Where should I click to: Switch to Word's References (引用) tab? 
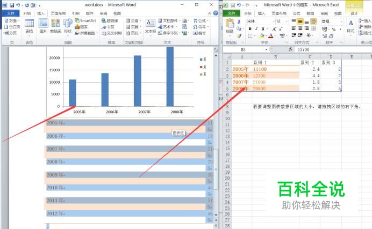tap(76, 13)
